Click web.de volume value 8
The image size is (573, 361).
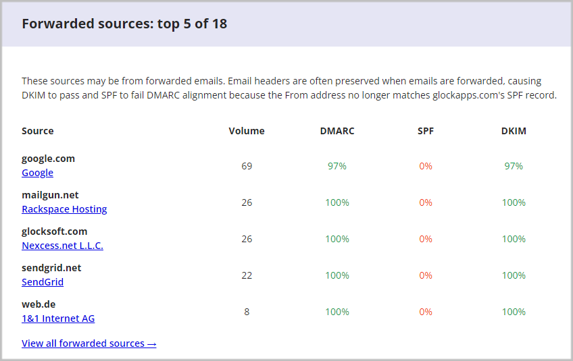[247, 312]
